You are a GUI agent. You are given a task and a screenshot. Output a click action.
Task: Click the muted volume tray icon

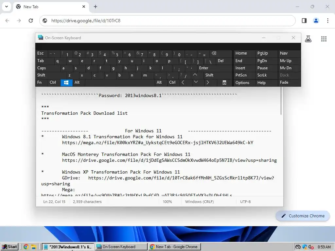point(311,247)
